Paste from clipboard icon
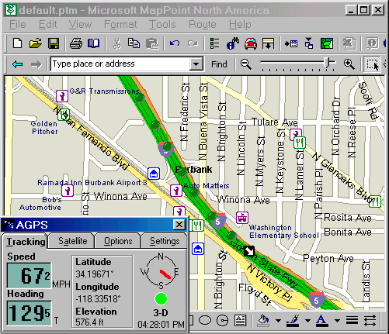The image size is (389, 334). pos(152,43)
